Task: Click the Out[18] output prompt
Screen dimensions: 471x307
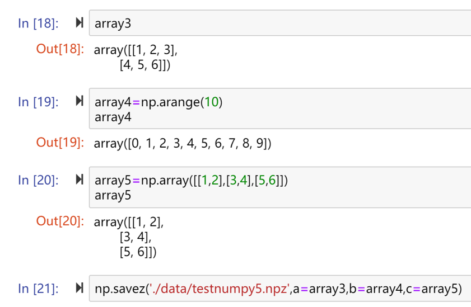Action: coord(60,49)
